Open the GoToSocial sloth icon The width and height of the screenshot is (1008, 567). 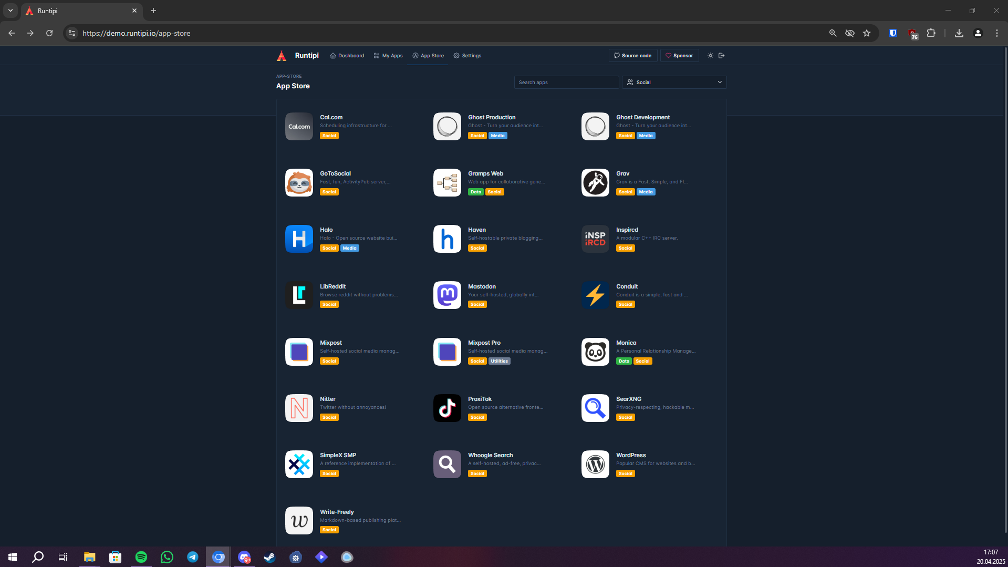[x=299, y=182]
